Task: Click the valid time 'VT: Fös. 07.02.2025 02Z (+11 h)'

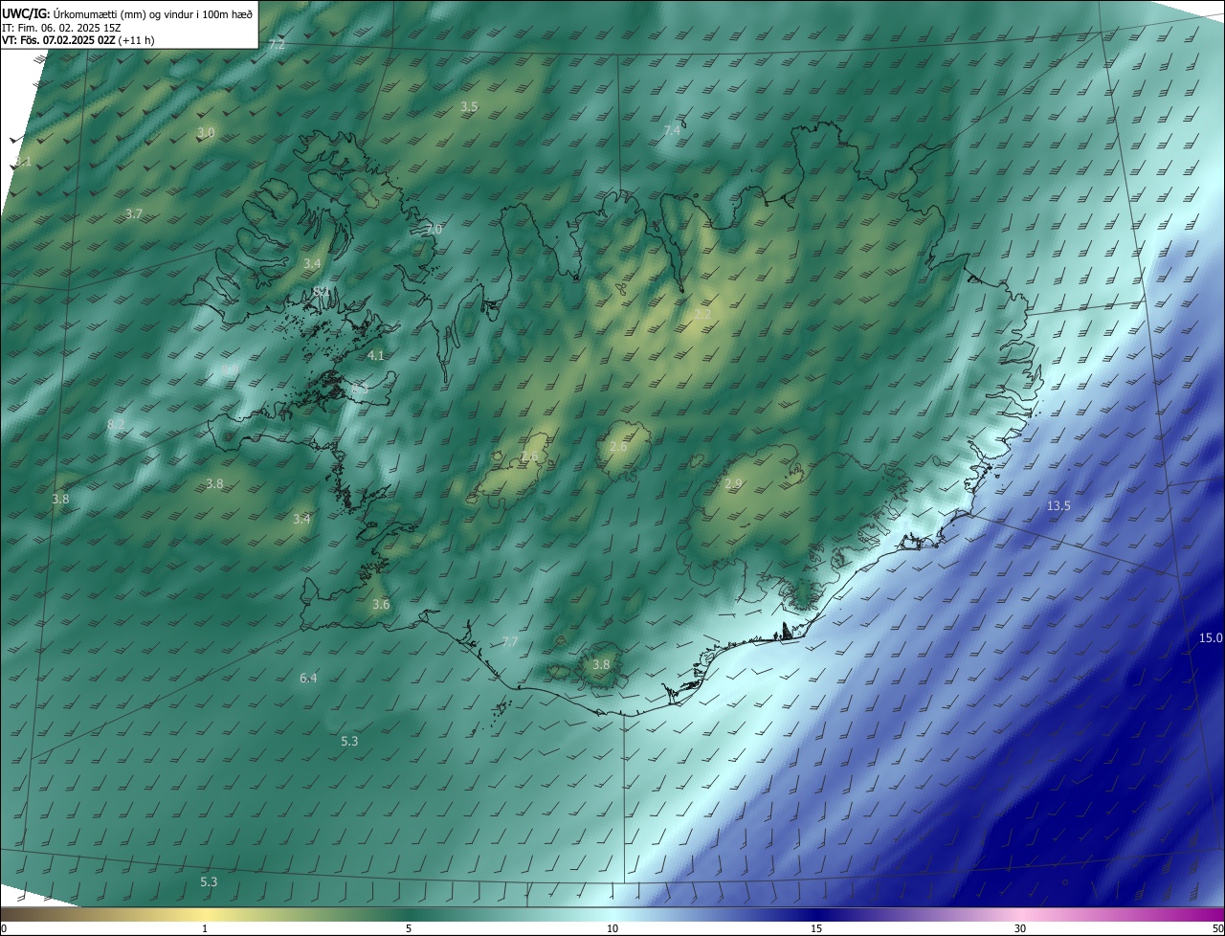Action: coord(78,40)
